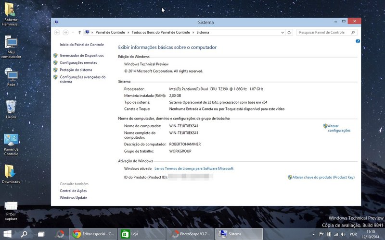Open Windows Update link
The height and width of the screenshot is (240, 385).
(74, 198)
